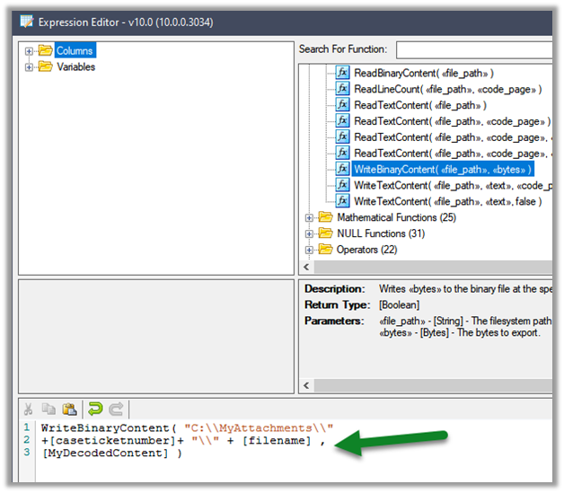
Task: Click the fx icon beside ReadLineCount
Action: point(342,89)
